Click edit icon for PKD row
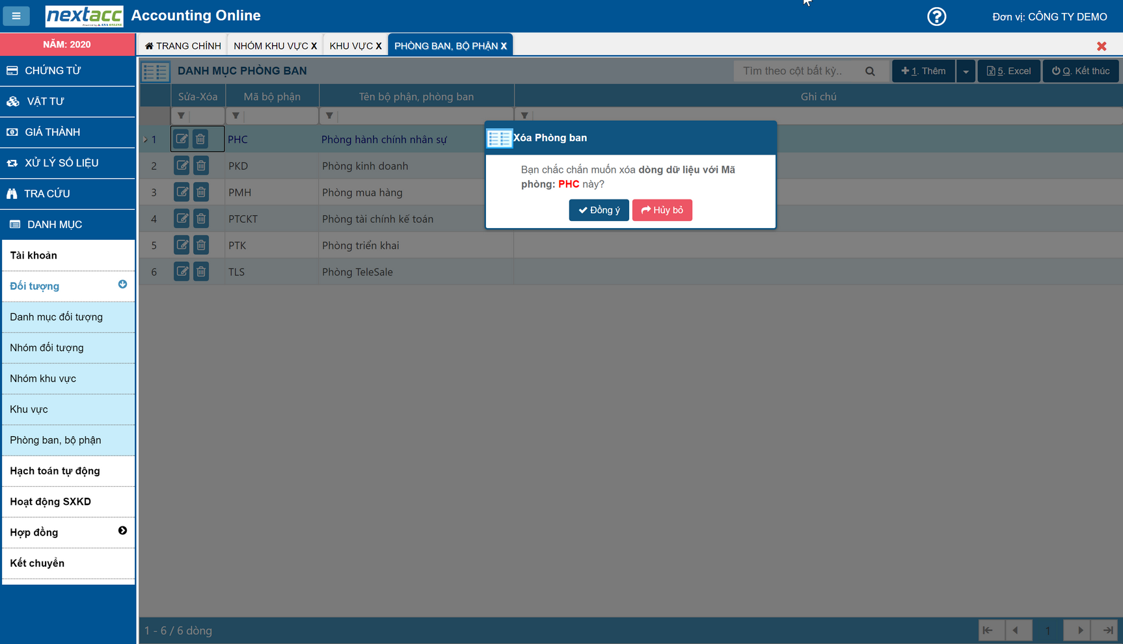1123x644 pixels. (x=182, y=166)
